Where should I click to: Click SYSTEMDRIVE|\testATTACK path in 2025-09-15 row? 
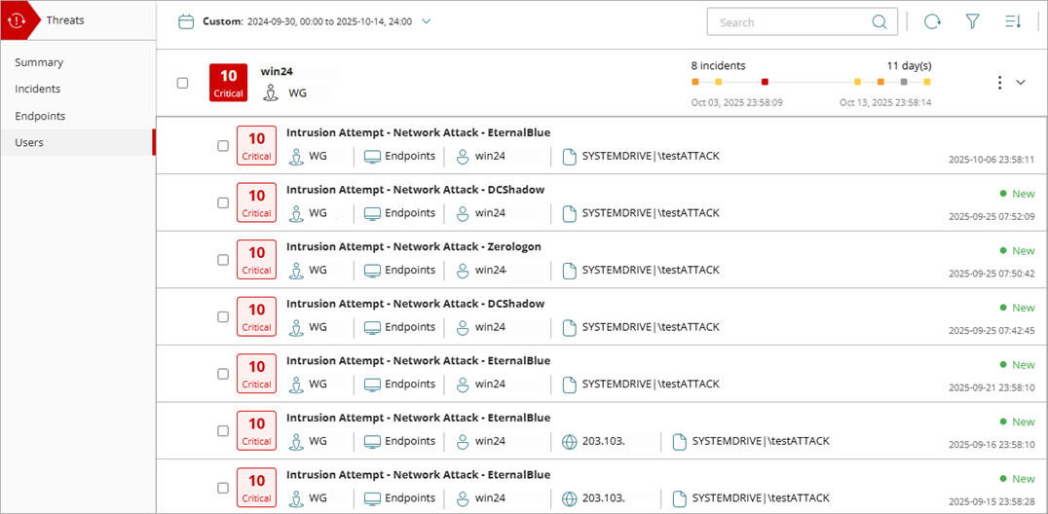[761, 498]
